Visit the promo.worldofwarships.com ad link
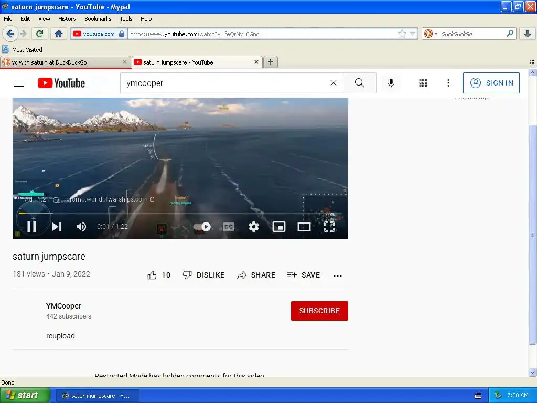Screen dimensions: 537x403 click(110, 199)
